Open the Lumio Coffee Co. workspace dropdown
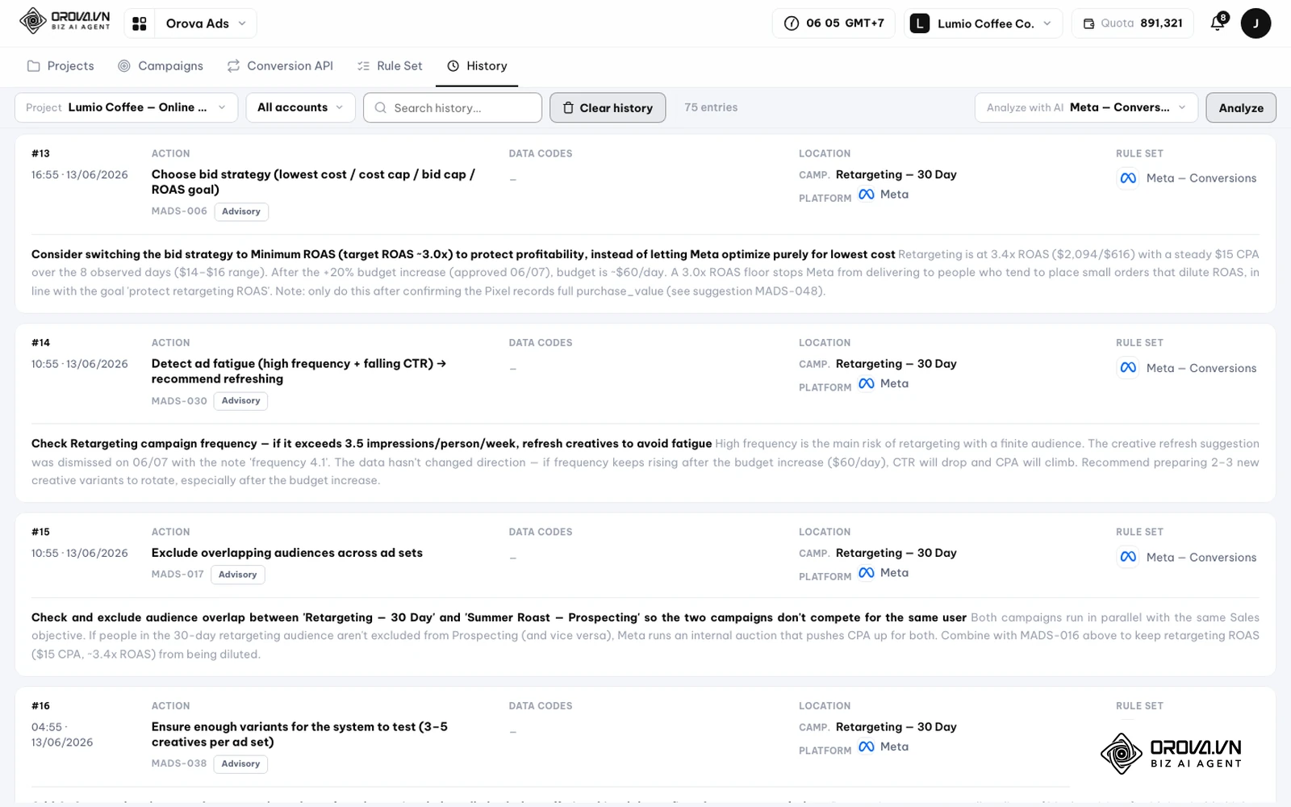 click(x=982, y=23)
